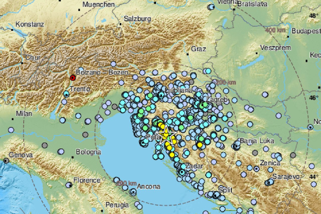Image resolution: width=321 pixels, height=214 pixels.
Task: Select the grey dot east of Zenica
Action: tap(293, 155)
